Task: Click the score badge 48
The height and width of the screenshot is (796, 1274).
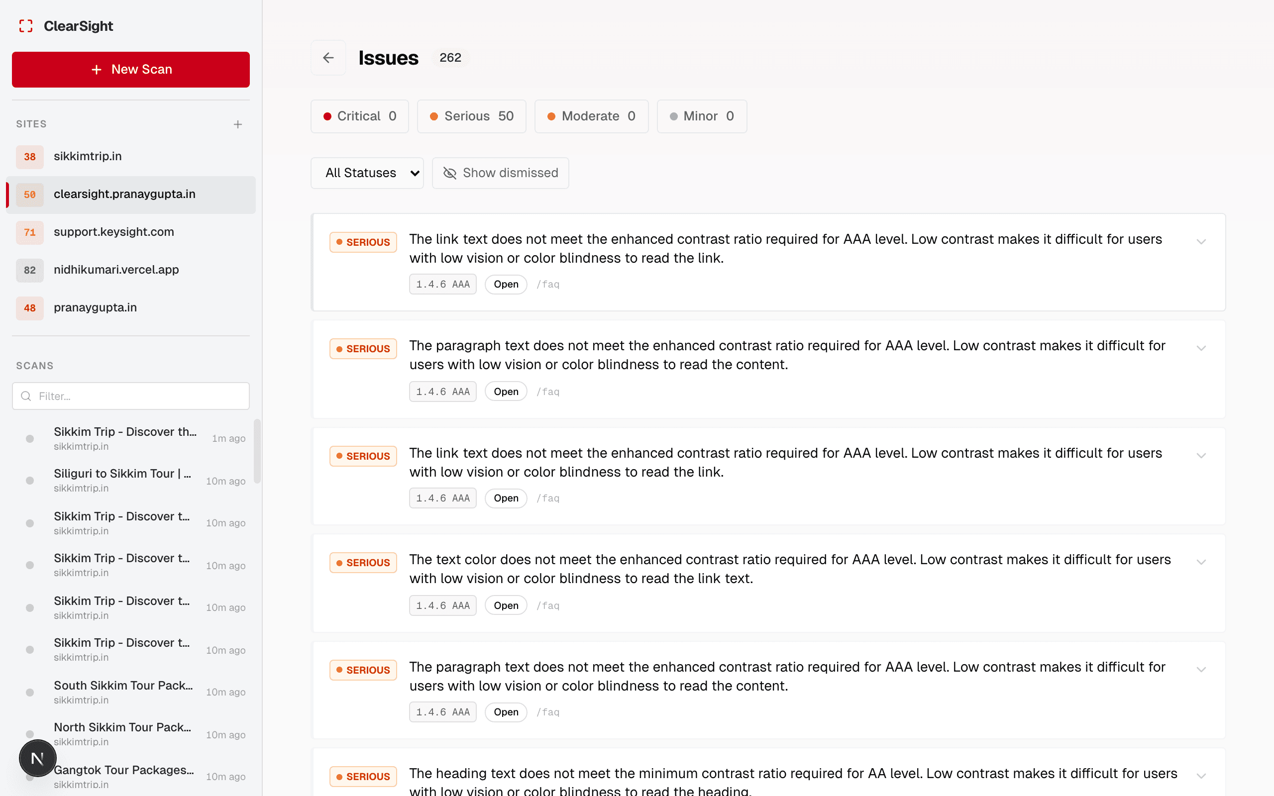Action: 29,308
